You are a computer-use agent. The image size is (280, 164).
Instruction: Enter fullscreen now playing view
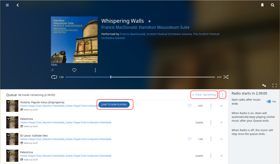pyautogui.click(x=275, y=85)
